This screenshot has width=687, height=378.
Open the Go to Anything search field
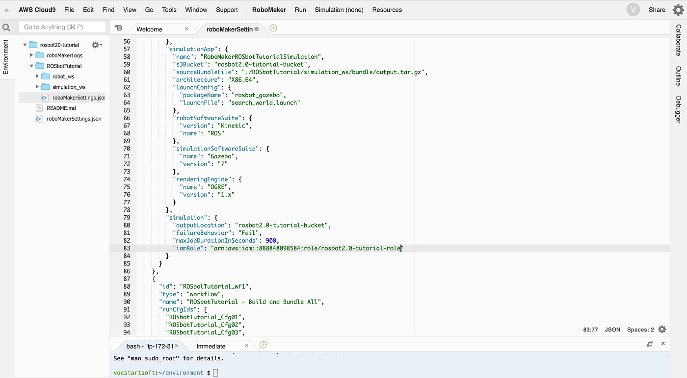coord(62,26)
